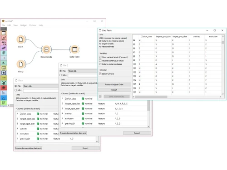Click green nominal icon for activity in File 1
Viewport: 227px width, 170px height.
click(x=38, y=129)
